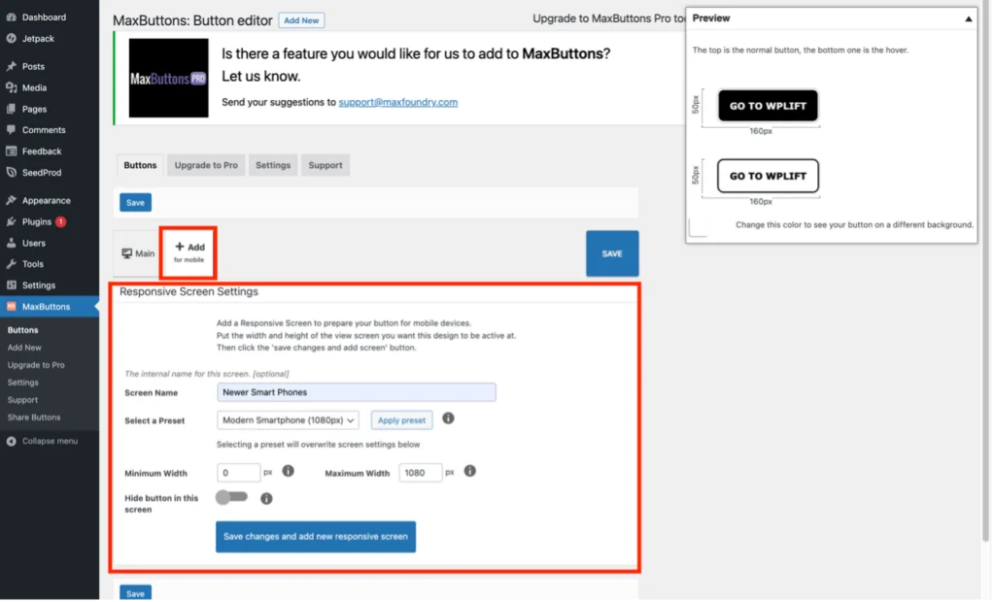Click the Settings icon in sidebar
Viewport: 995px width, 602px height.
click(12, 286)
